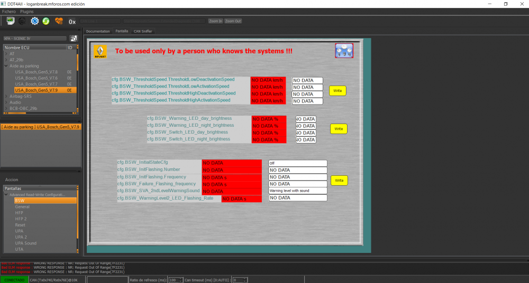Select the BSW screen in Pantallas
The image size is (529, 283).
45,201
